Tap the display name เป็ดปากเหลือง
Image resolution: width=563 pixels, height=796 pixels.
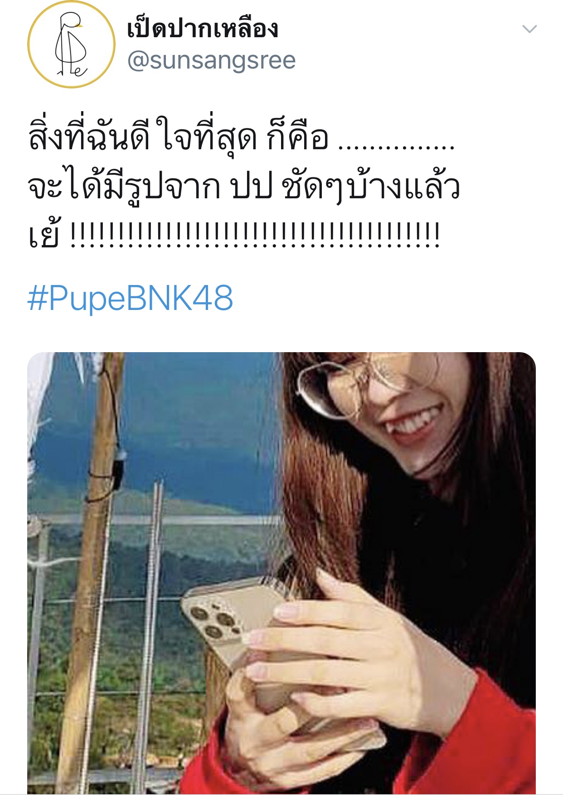point(203,28)
